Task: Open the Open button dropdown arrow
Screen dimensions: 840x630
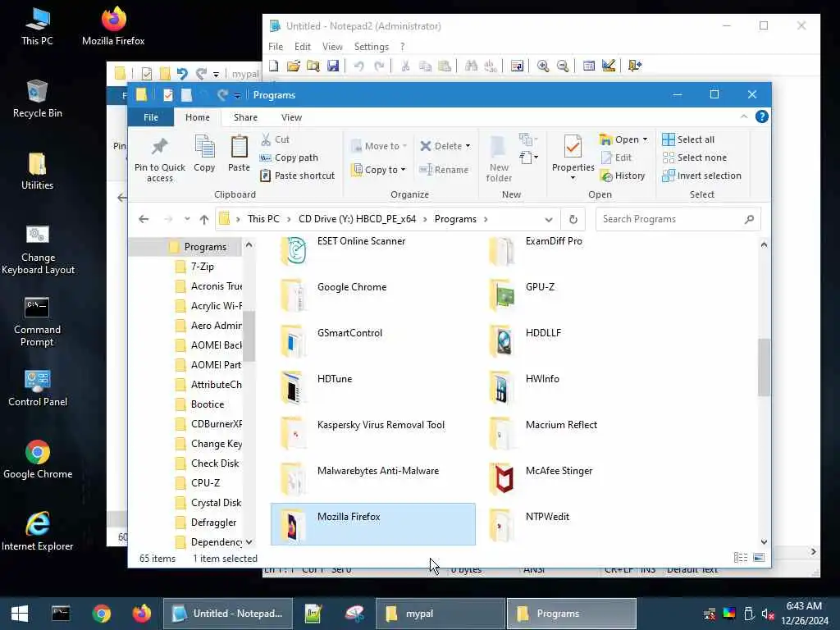Action: click(645, 139)
